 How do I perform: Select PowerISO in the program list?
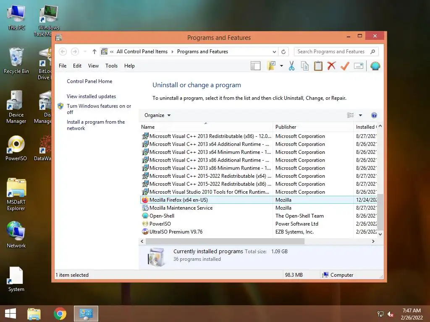(258, 224)
